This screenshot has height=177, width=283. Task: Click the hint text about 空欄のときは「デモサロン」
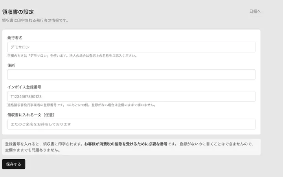(x=72, y=55)
